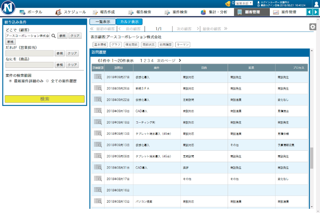Open the notification bell icon
320x213 pixels.
[228, 3]
